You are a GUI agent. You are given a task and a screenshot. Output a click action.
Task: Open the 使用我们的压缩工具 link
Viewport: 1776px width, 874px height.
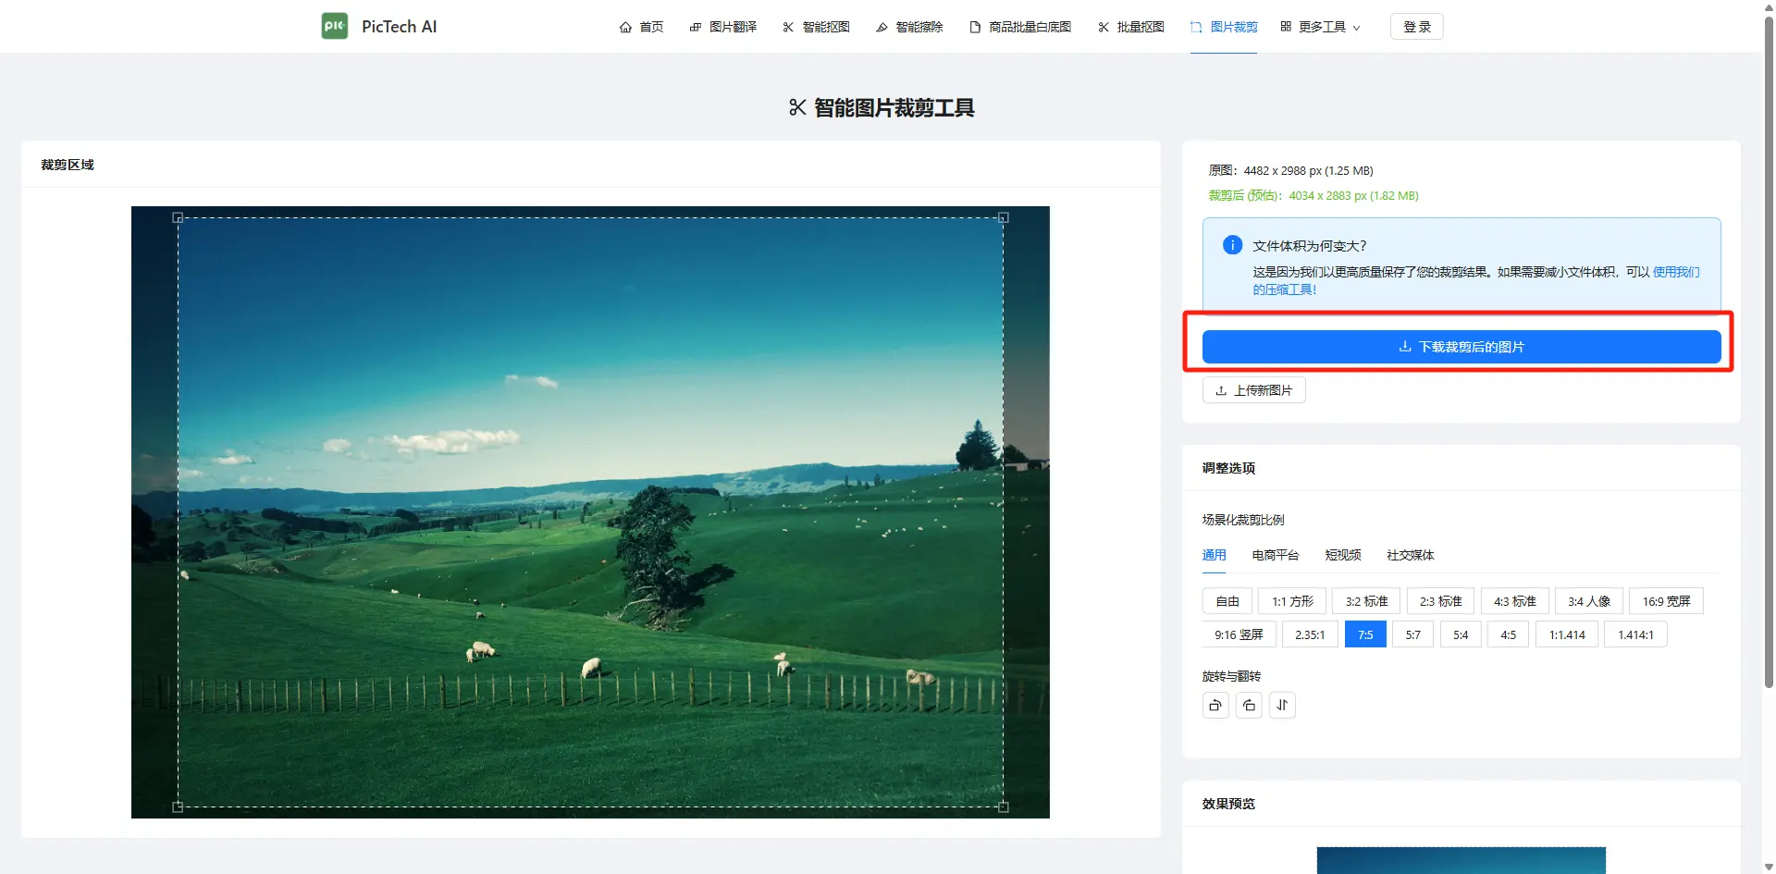tap(1676, 272)
